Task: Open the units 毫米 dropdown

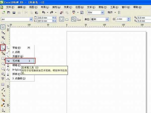Action: pos(107,19)
